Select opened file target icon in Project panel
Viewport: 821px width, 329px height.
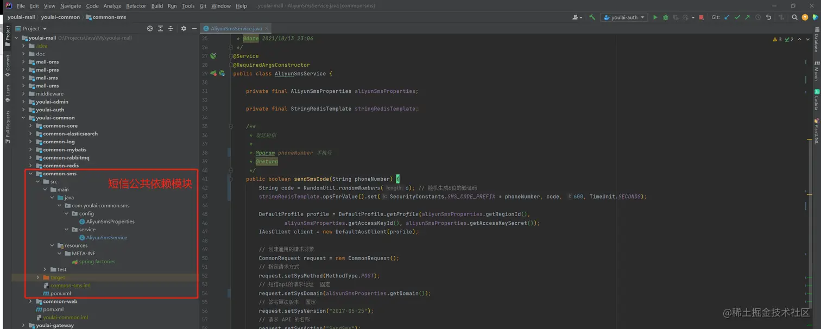[150, 28]
